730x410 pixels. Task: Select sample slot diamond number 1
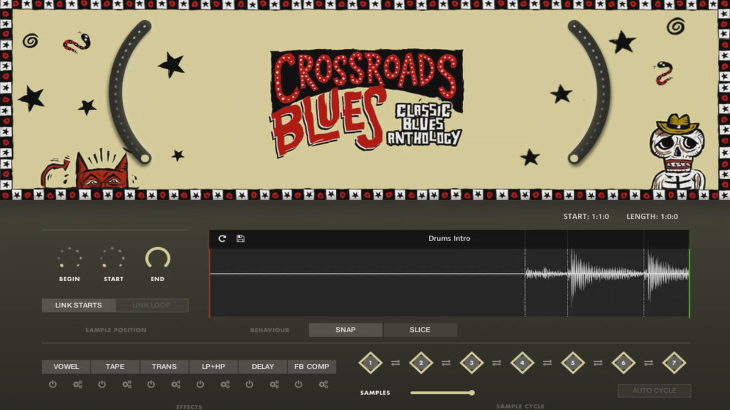[x=370, y=363]
